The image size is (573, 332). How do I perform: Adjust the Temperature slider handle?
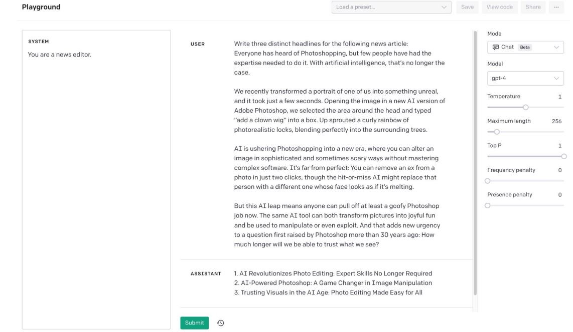click(x=525, y=107)
